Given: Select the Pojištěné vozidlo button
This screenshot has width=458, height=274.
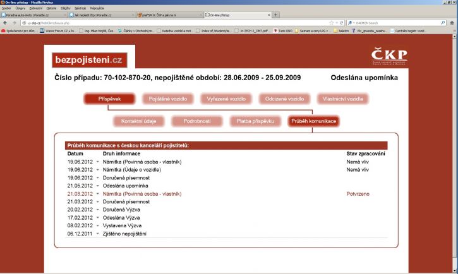Looking at the screenshot, I should click(x=167, y=99).
